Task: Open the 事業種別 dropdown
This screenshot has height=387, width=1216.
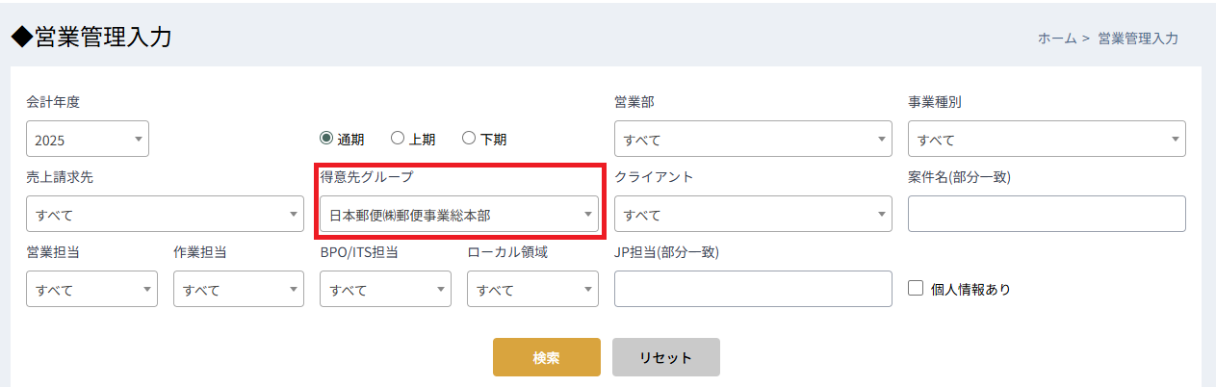Action: [x=1047, y=139]
